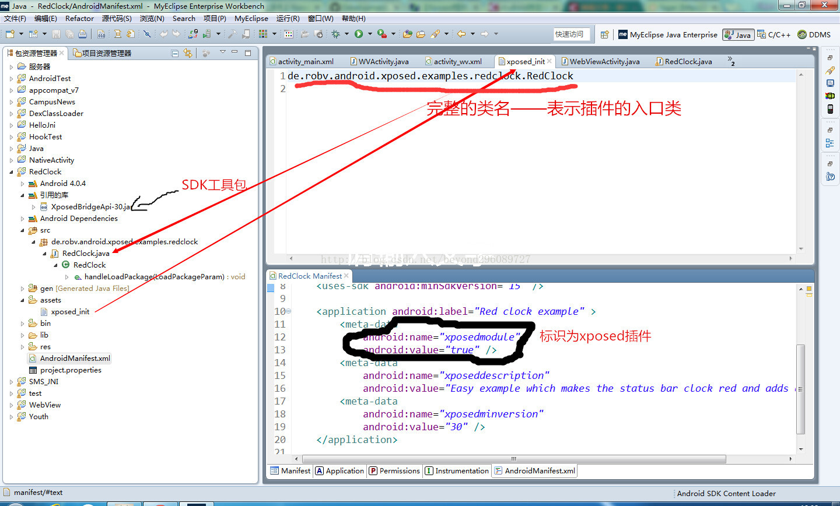Open the Refactor menu
Screen dimensions: 840x506
(x=79, y=19)
